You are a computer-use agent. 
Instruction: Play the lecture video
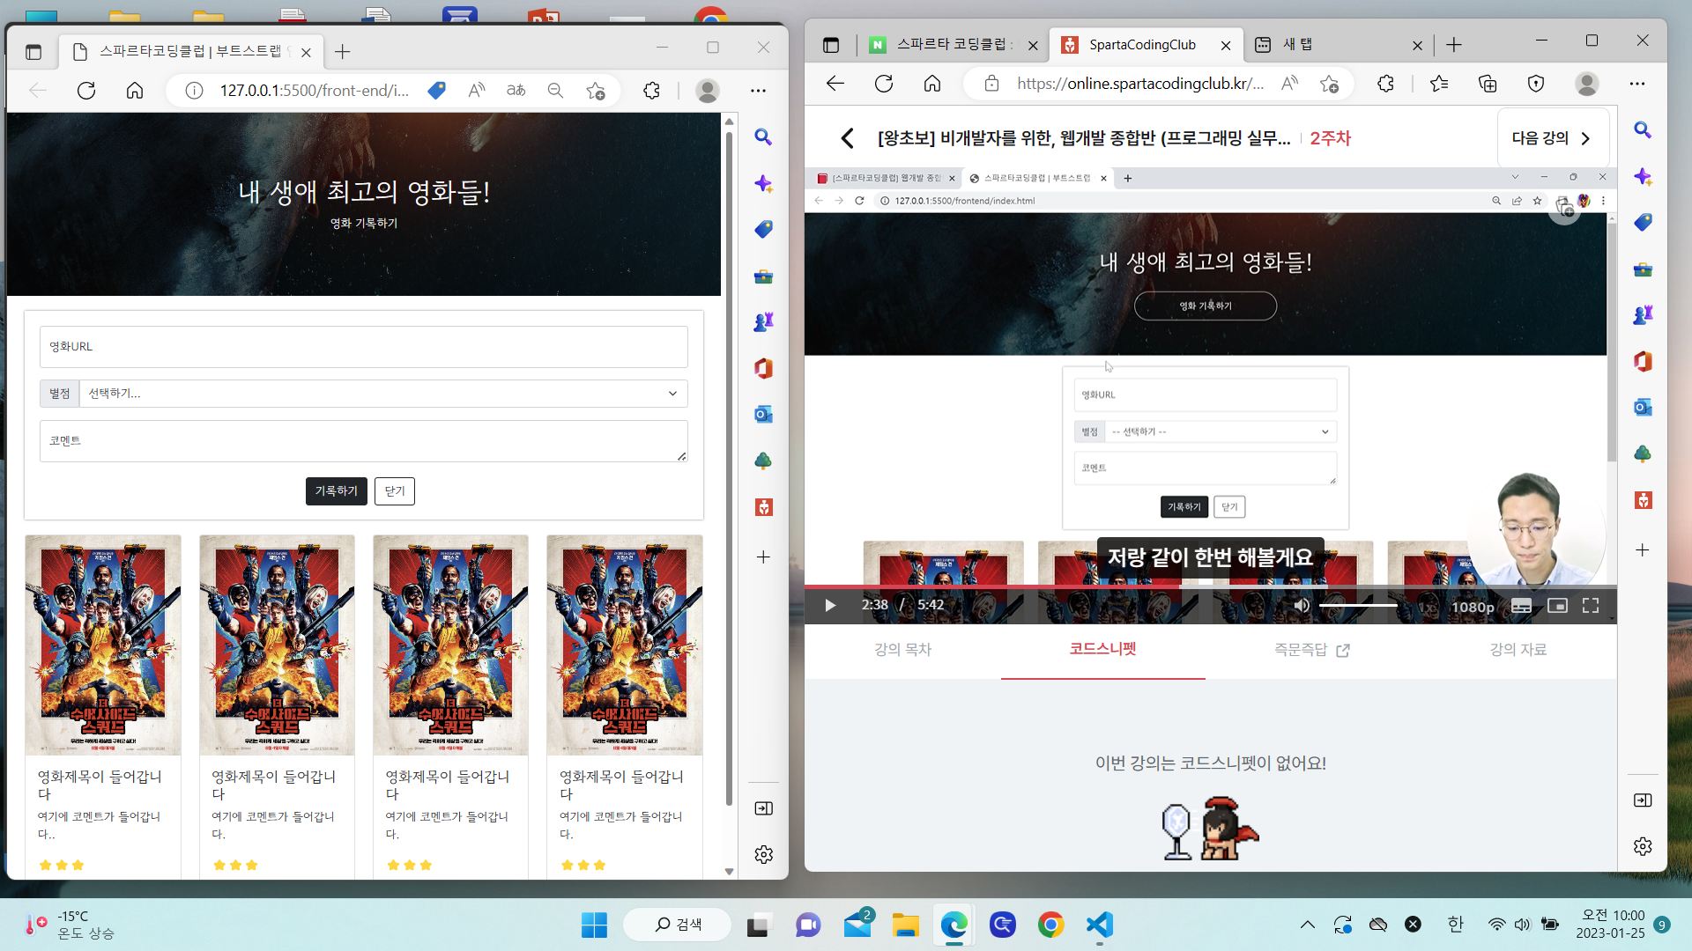click(x=829, y=606)
